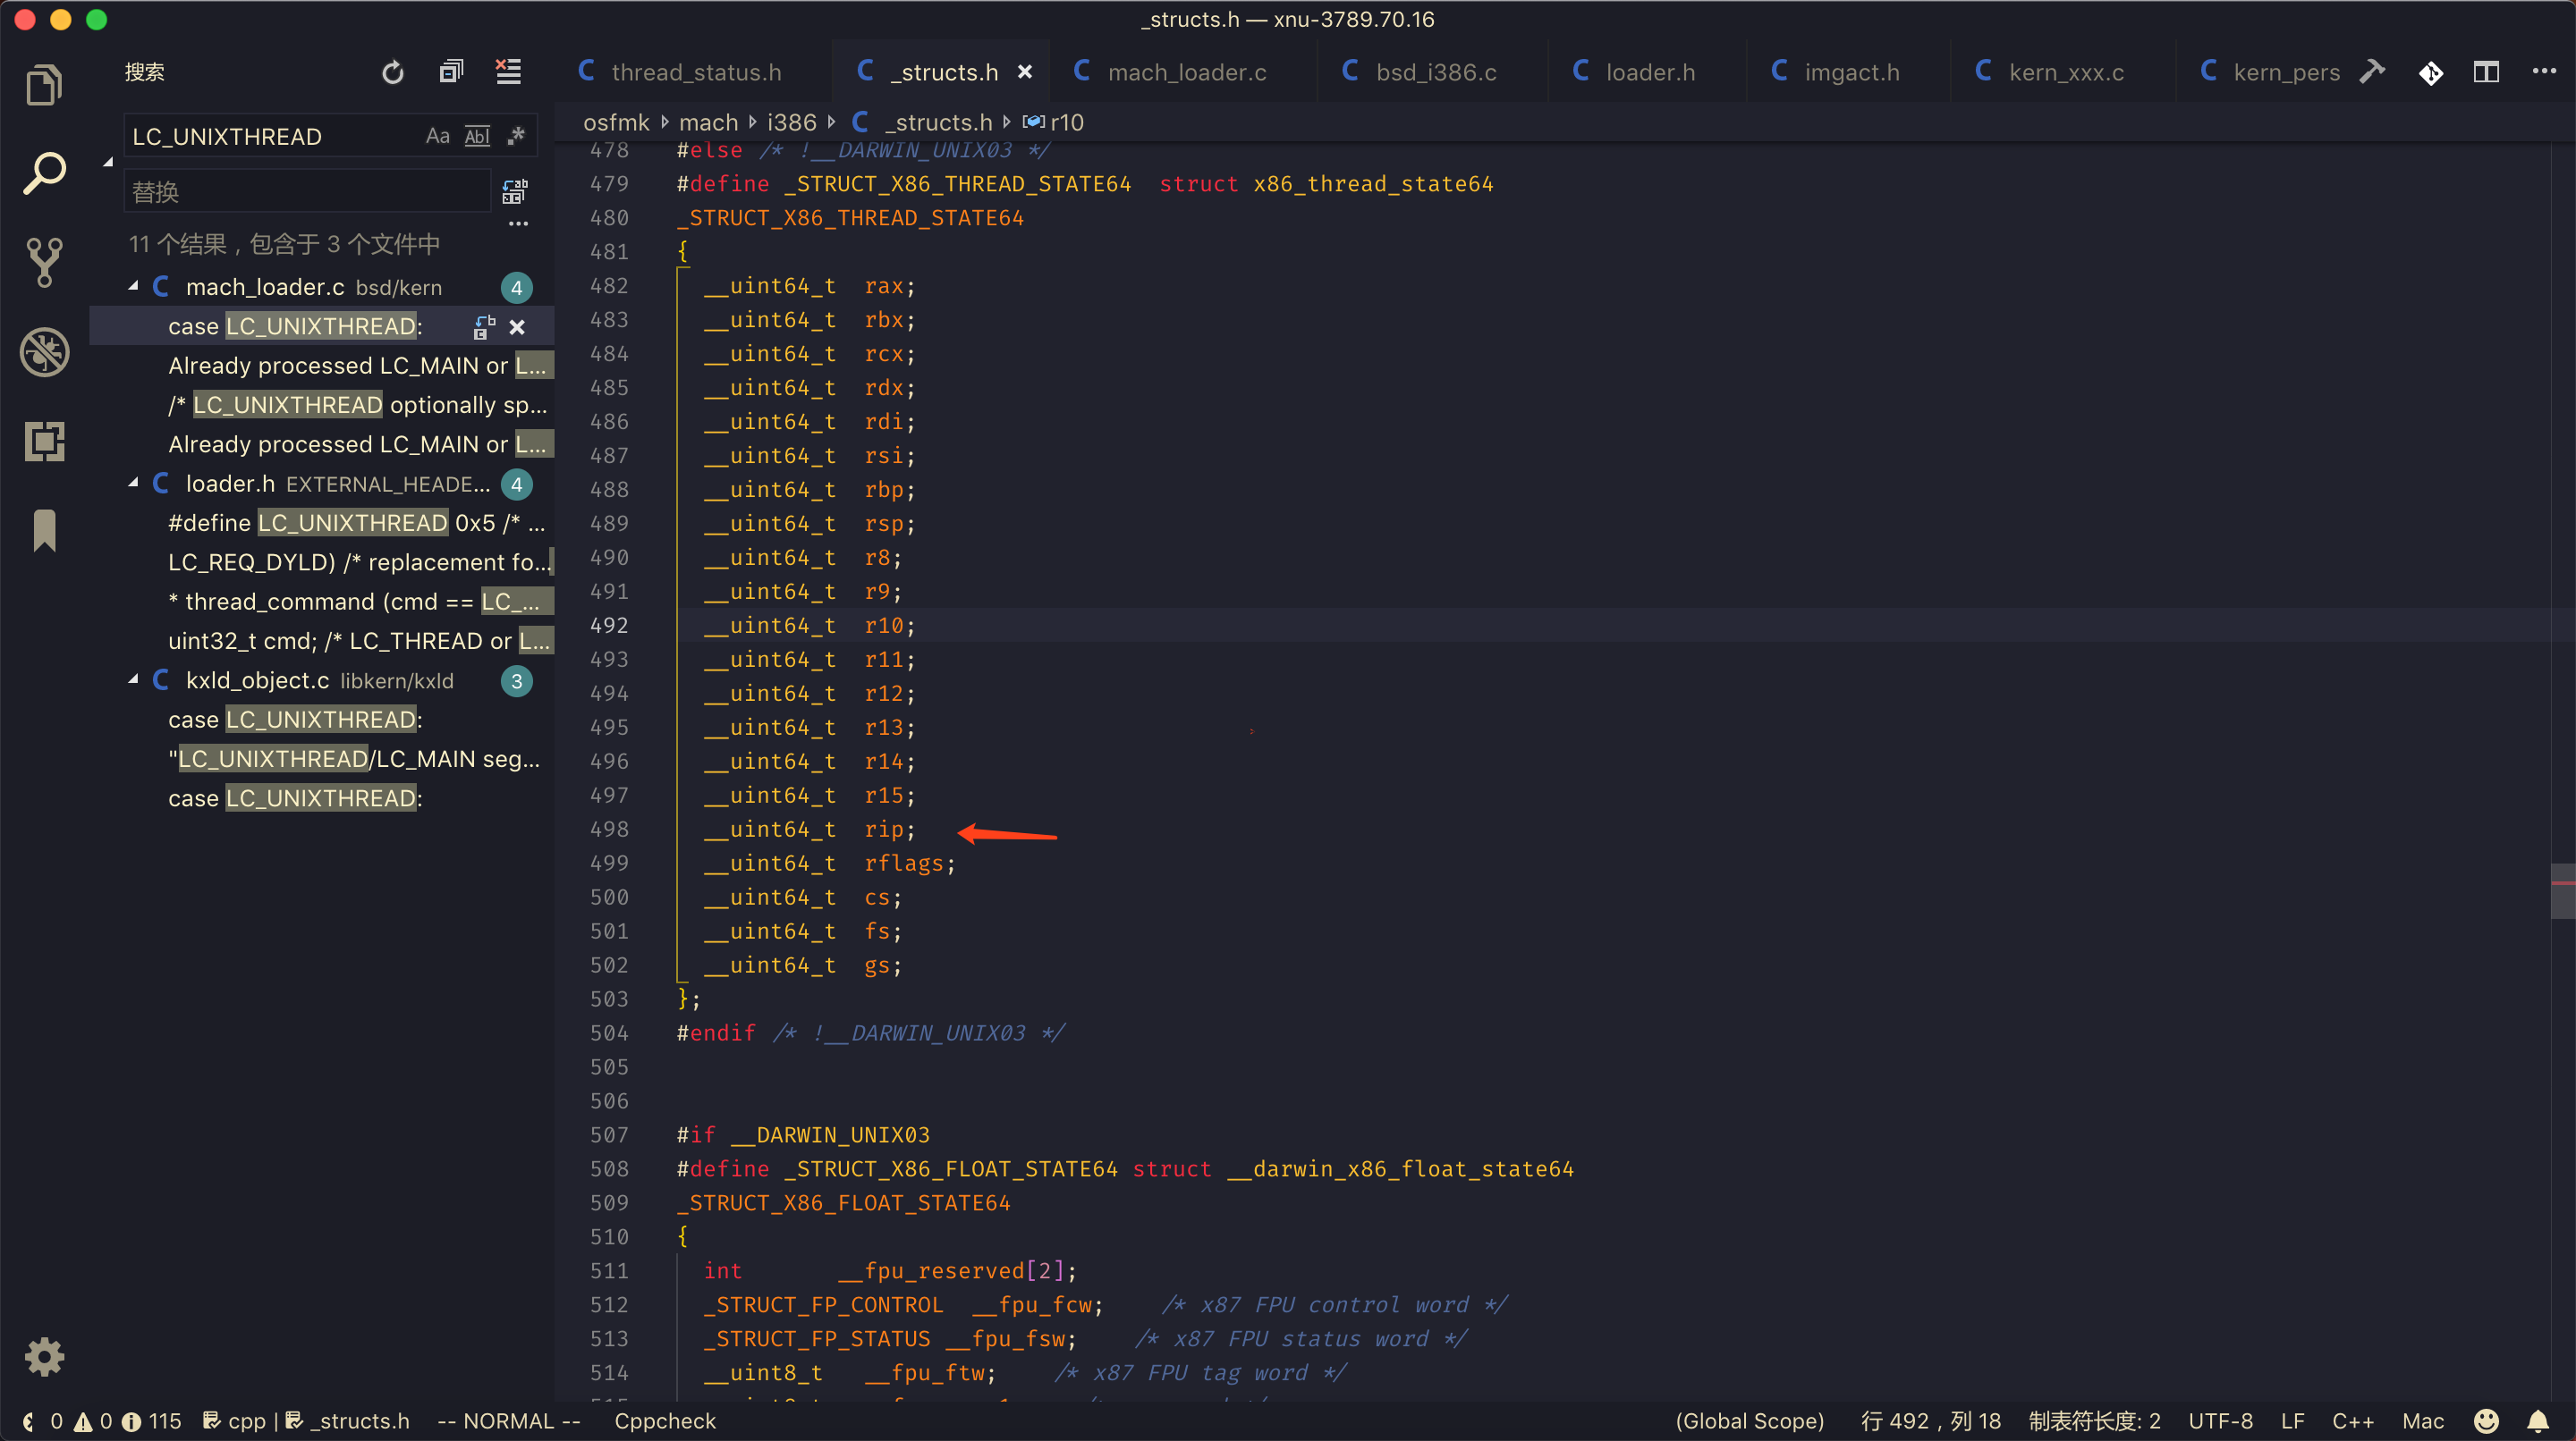Open the Explorer files icon in activity bar

tap(44, 85)
